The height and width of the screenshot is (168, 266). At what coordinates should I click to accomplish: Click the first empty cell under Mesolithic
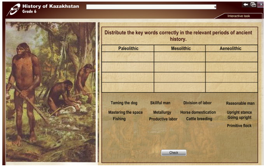point(180,57)
